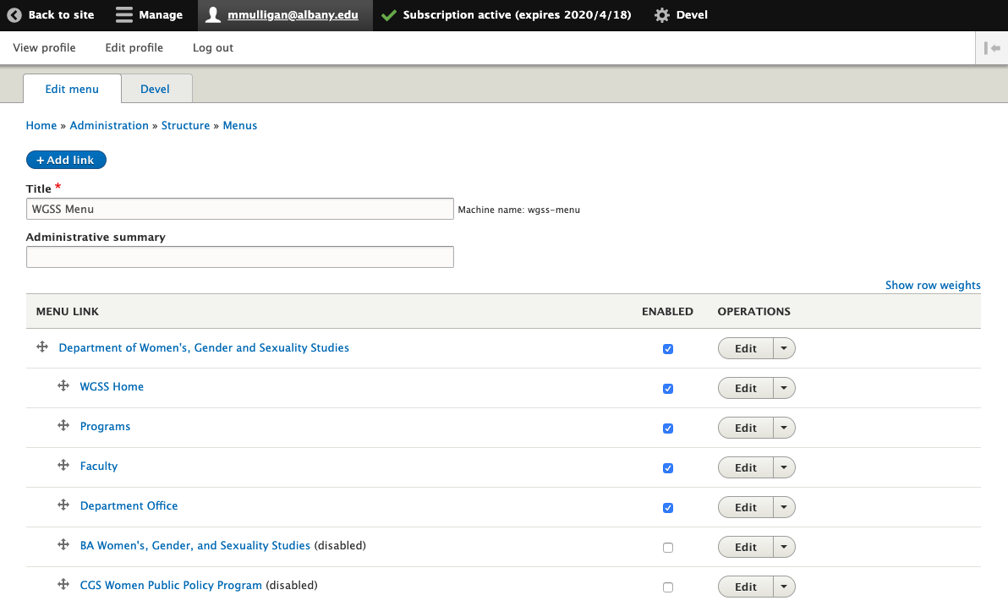Click Show row weights link
Viewport: 1008px width, 606px height.
933,286
